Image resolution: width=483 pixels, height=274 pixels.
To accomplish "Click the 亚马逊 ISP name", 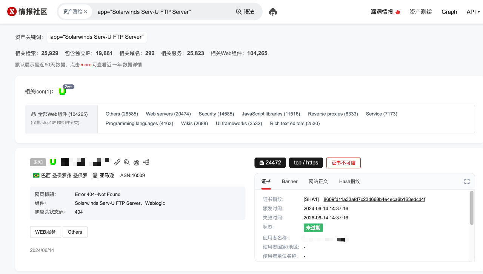I will pyautogui.click(x=107, y=176).
